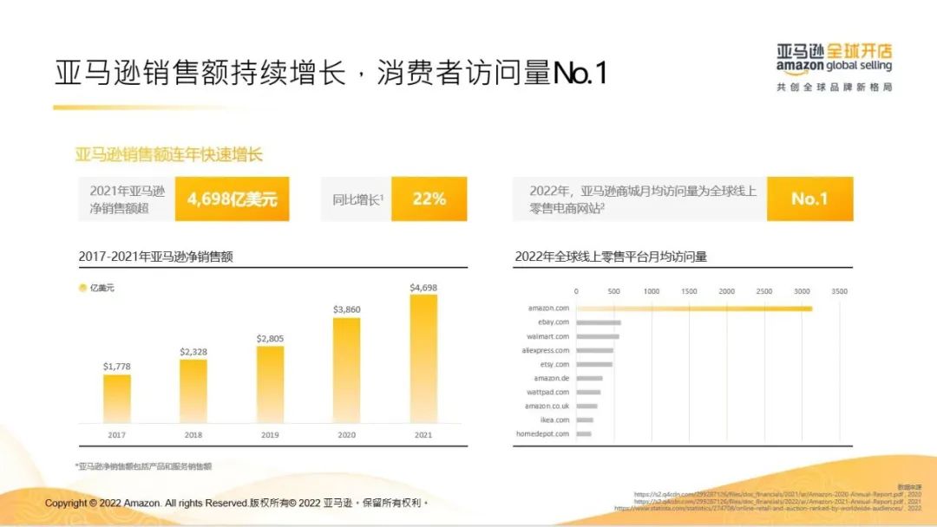The height and width of the screenshot is (527, 937).
Task: Click the 2022年亚马逊商城月均访问量 description text
Action: 643,199
